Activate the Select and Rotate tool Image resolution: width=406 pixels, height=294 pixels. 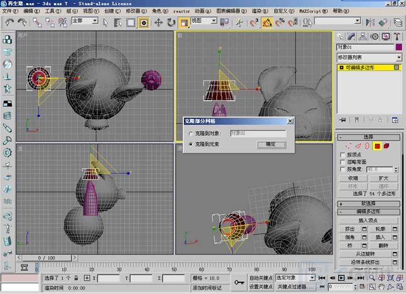(x=171, y=23)
